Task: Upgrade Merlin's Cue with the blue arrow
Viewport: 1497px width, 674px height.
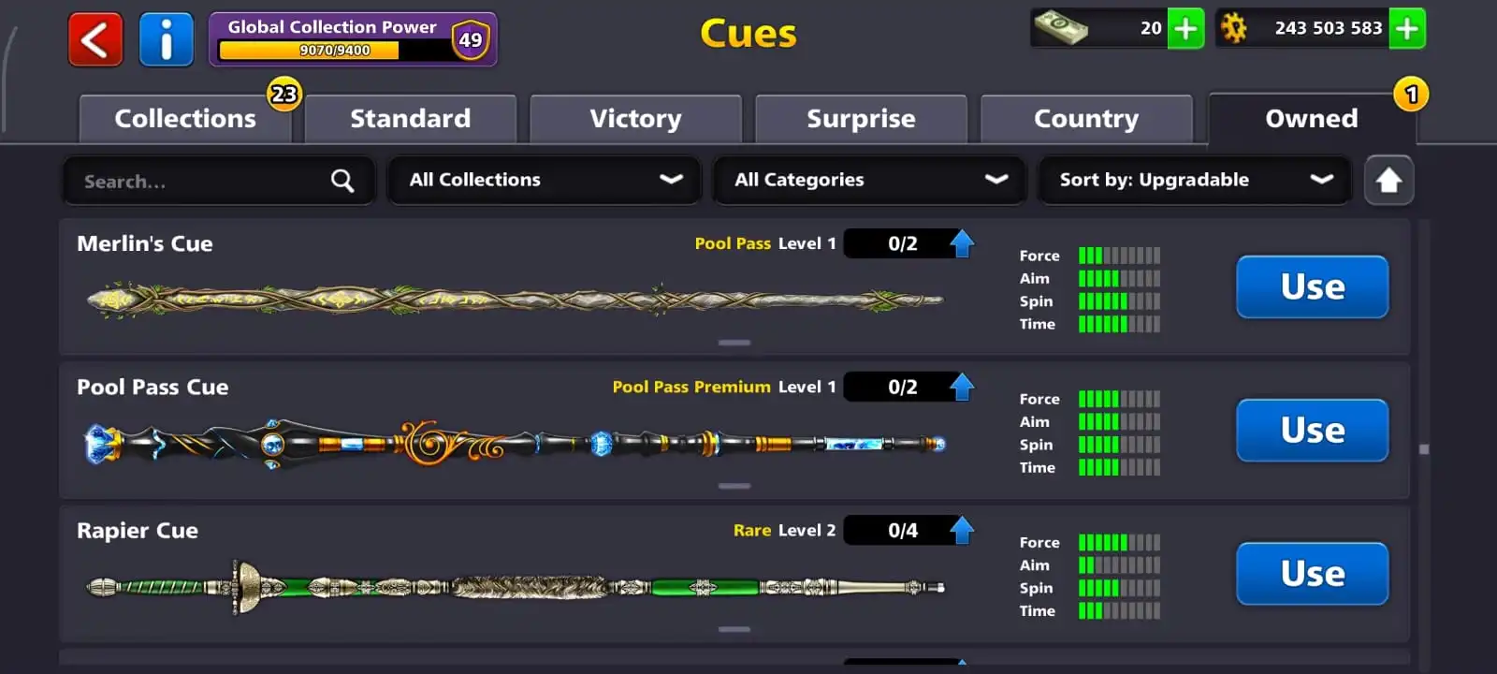Action: tap(962, 243)
